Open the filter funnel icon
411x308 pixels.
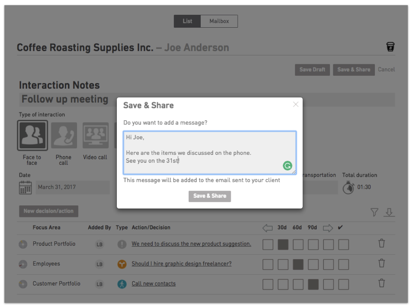tap(374, 212)
